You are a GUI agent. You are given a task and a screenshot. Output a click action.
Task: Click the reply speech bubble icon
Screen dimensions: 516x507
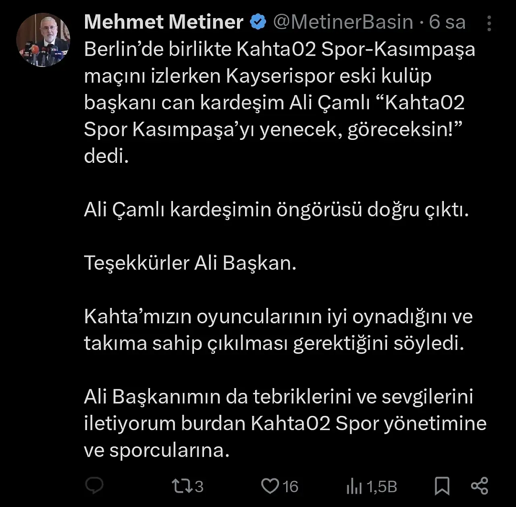[x=94, y=486]
